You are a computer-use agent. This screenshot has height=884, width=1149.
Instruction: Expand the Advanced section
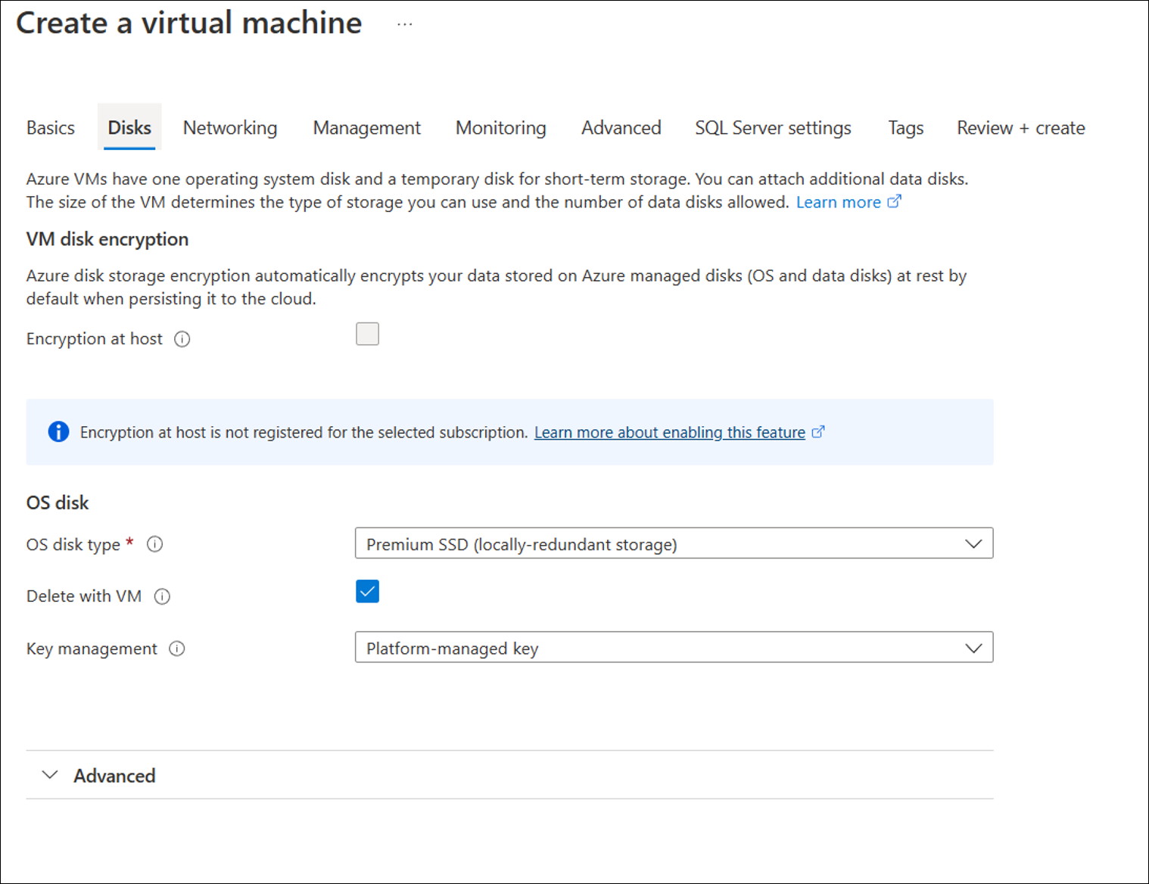[x=509, y=775]
